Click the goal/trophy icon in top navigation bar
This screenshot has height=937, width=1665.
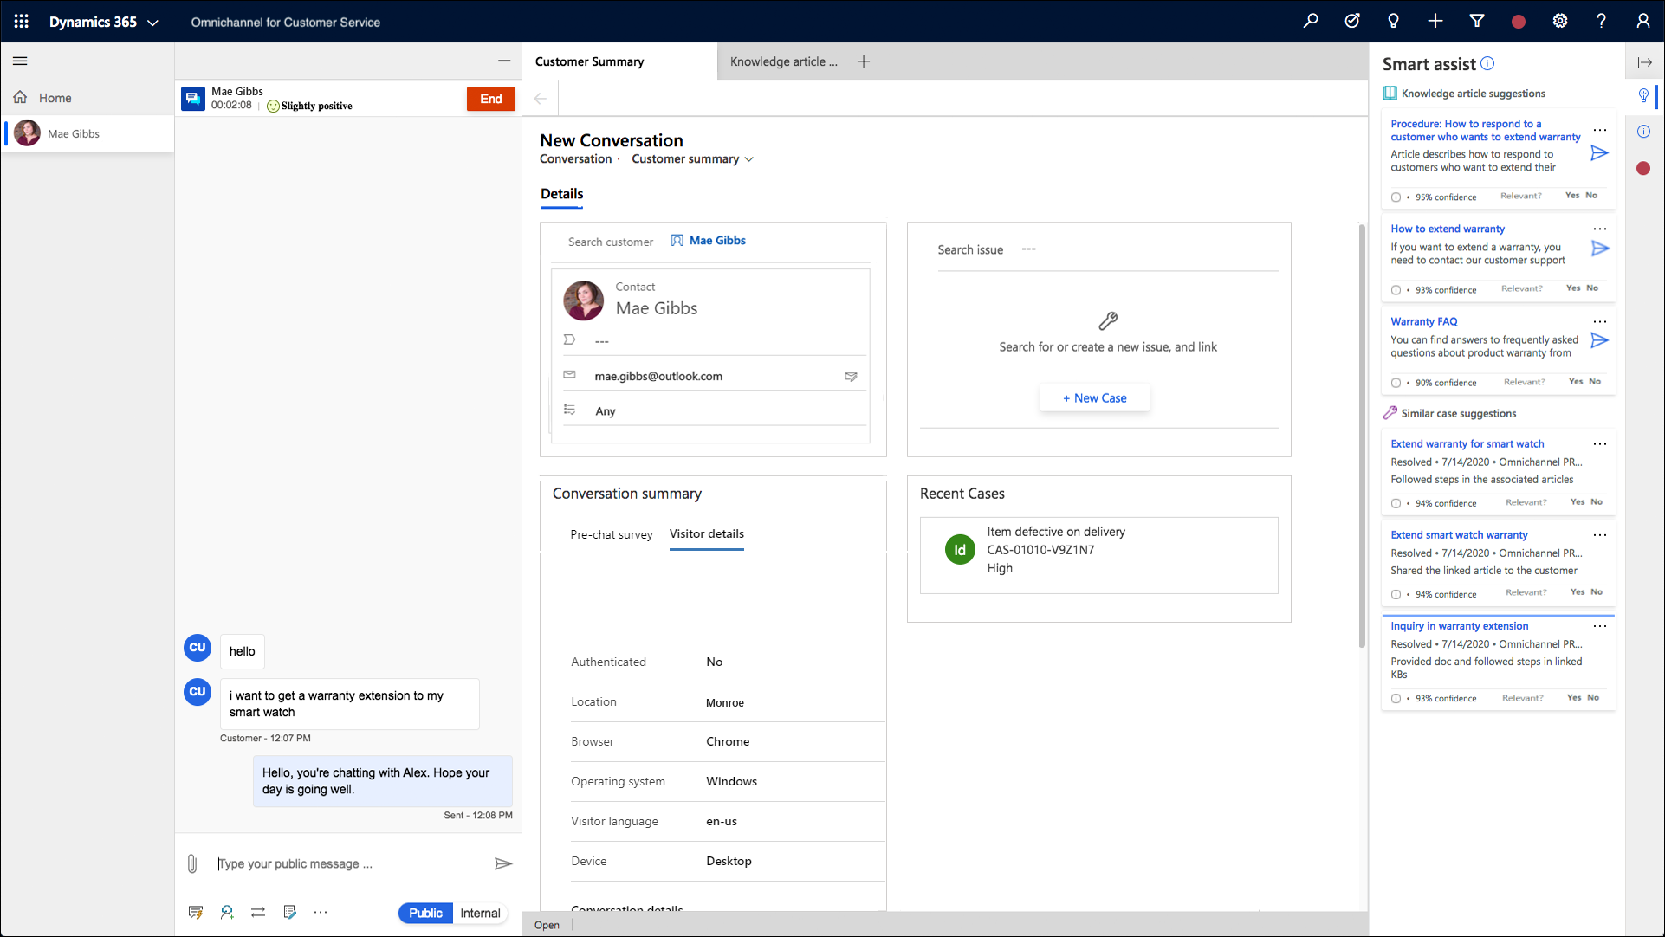(1351, 22)
